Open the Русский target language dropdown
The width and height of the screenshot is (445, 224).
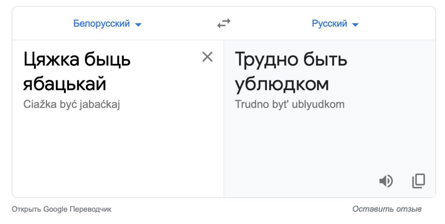pos(335,24)
